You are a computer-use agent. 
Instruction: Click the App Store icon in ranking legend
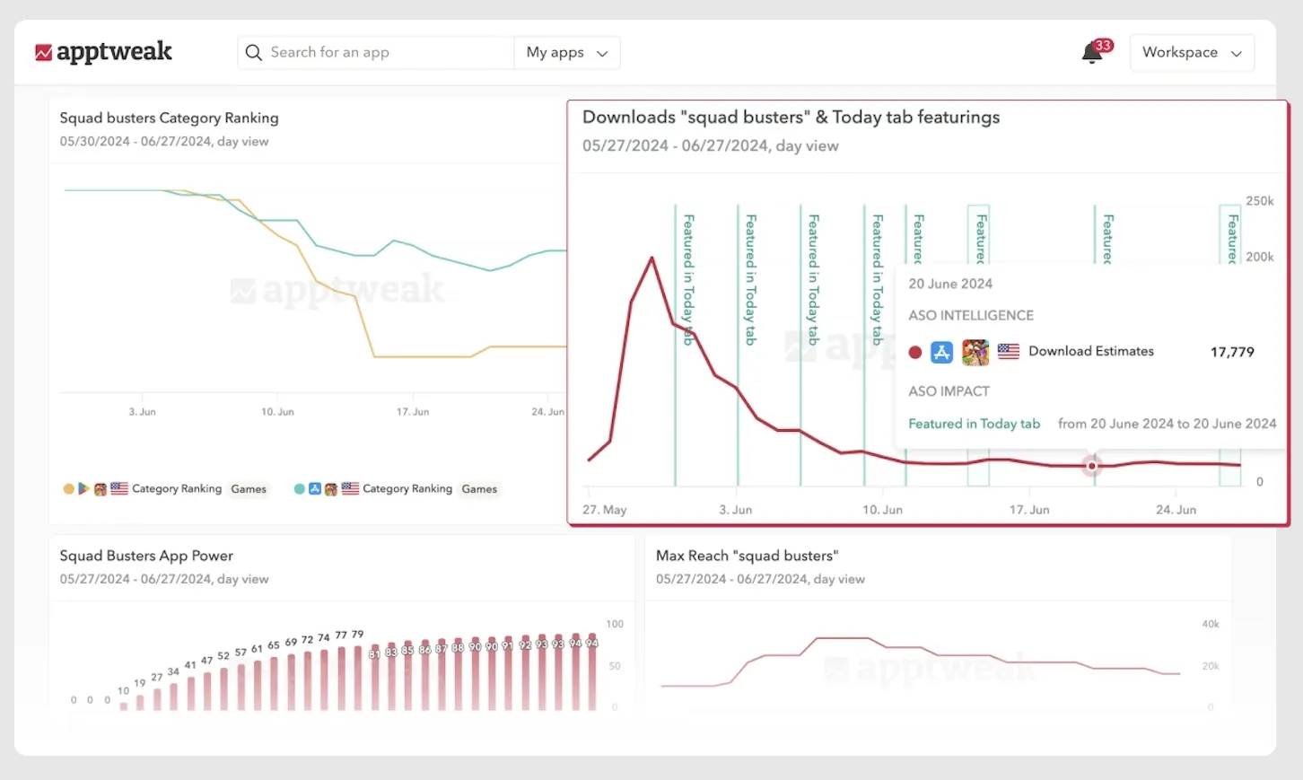coord(315,489)
